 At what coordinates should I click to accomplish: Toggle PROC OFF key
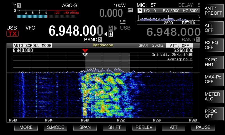214,114
